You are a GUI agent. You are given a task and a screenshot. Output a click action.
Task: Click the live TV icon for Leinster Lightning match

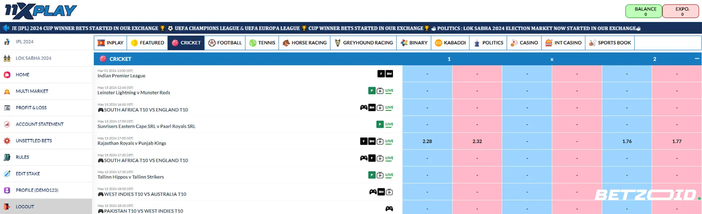point(380,91)
